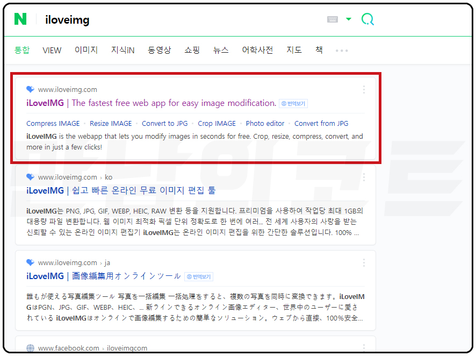Open the Resize IMAGE sublink
This screenshot has width=476, height=356.
point(111,123)
